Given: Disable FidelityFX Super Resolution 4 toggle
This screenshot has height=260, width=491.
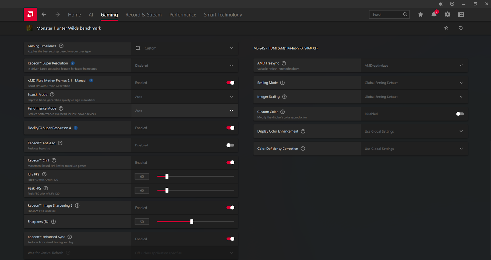Looking at the screenshot, I should point(230,128).
